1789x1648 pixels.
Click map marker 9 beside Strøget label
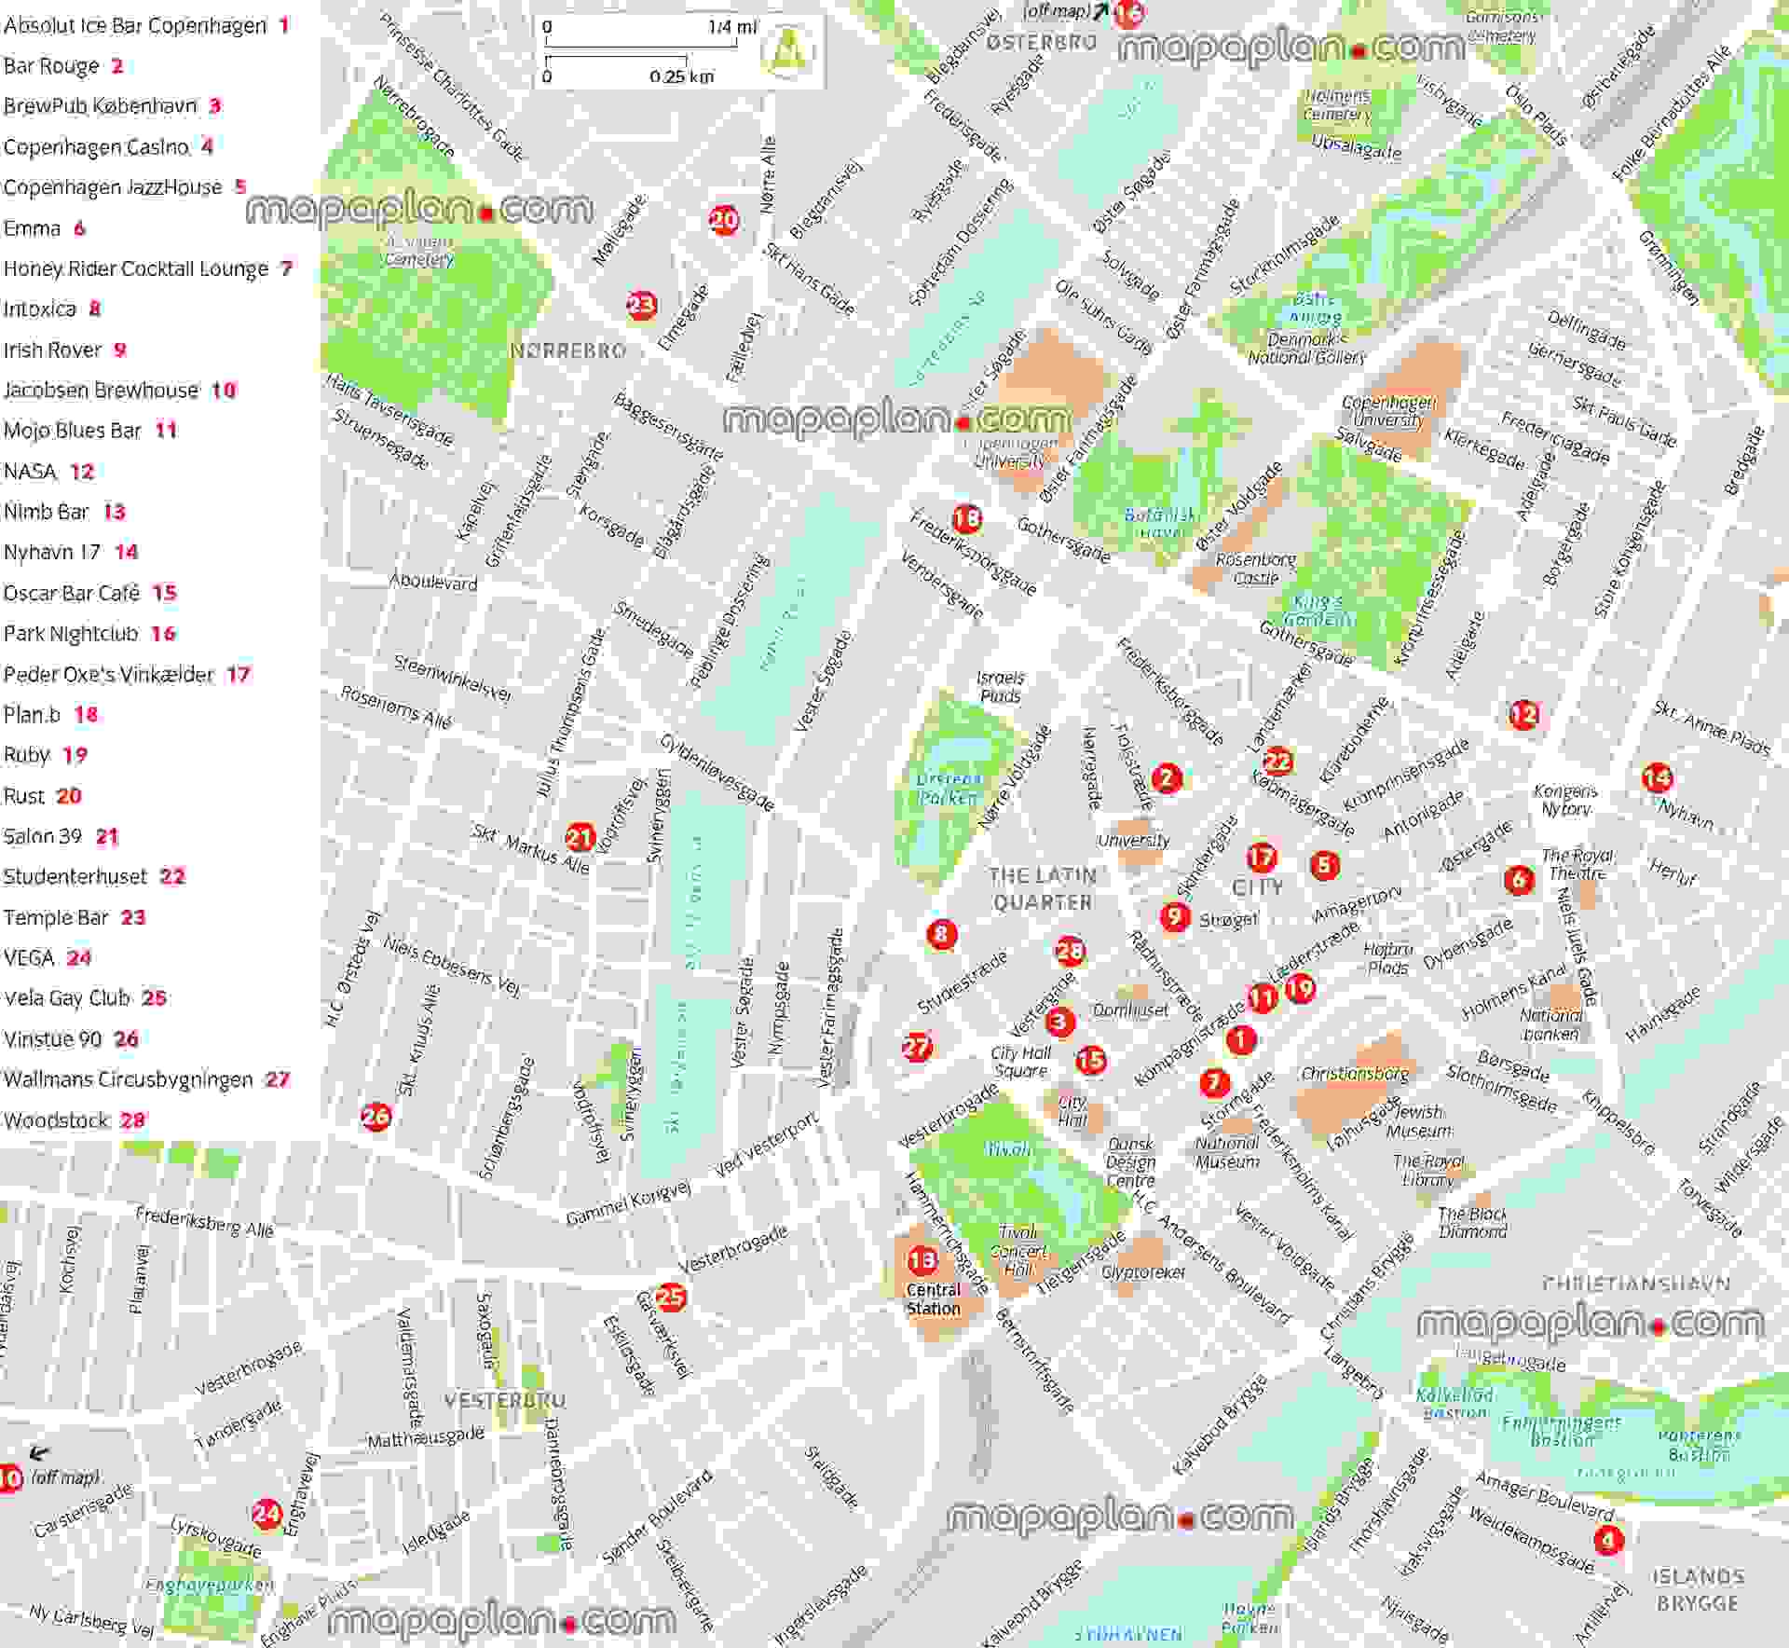click(x=1174, y=916)
